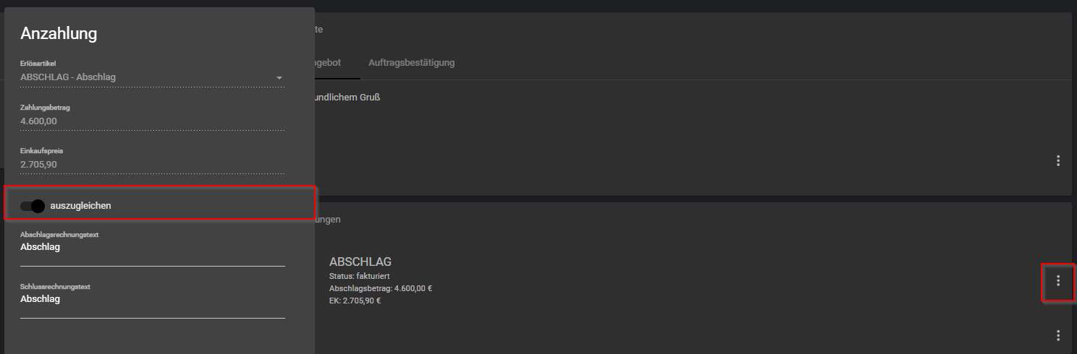This screenshot has height=354, width=1077.
Task: Click the Status: fakturiert line
Action: [x=360, y=276]
